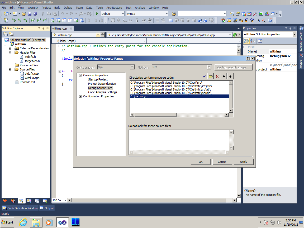The height and width of the screenshot is (228, 304).
Task: Click the Visual Assist spell check abc icon
Action: [x=264, y=20]
